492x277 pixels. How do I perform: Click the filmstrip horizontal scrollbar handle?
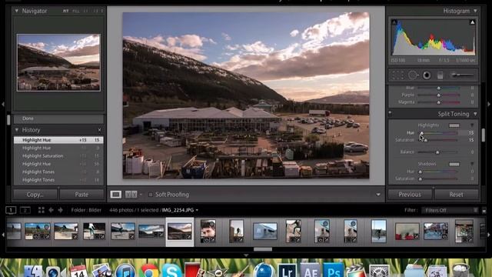263,249
